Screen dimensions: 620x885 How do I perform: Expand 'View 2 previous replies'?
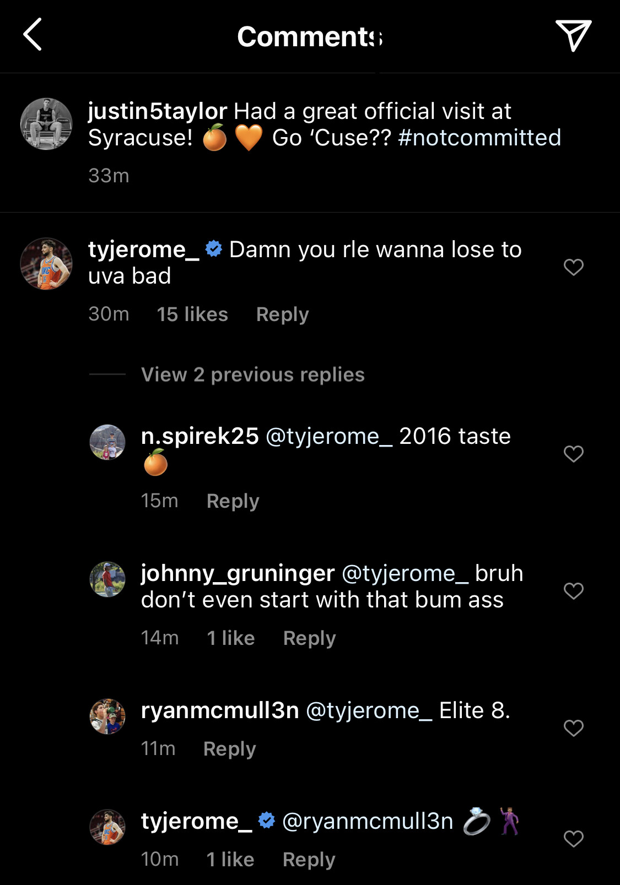252,374
